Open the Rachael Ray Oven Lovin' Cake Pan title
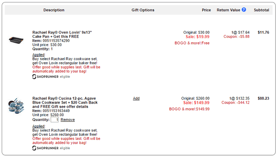The height and width of the screenshot is (156, 276). (x=62, y=34)
